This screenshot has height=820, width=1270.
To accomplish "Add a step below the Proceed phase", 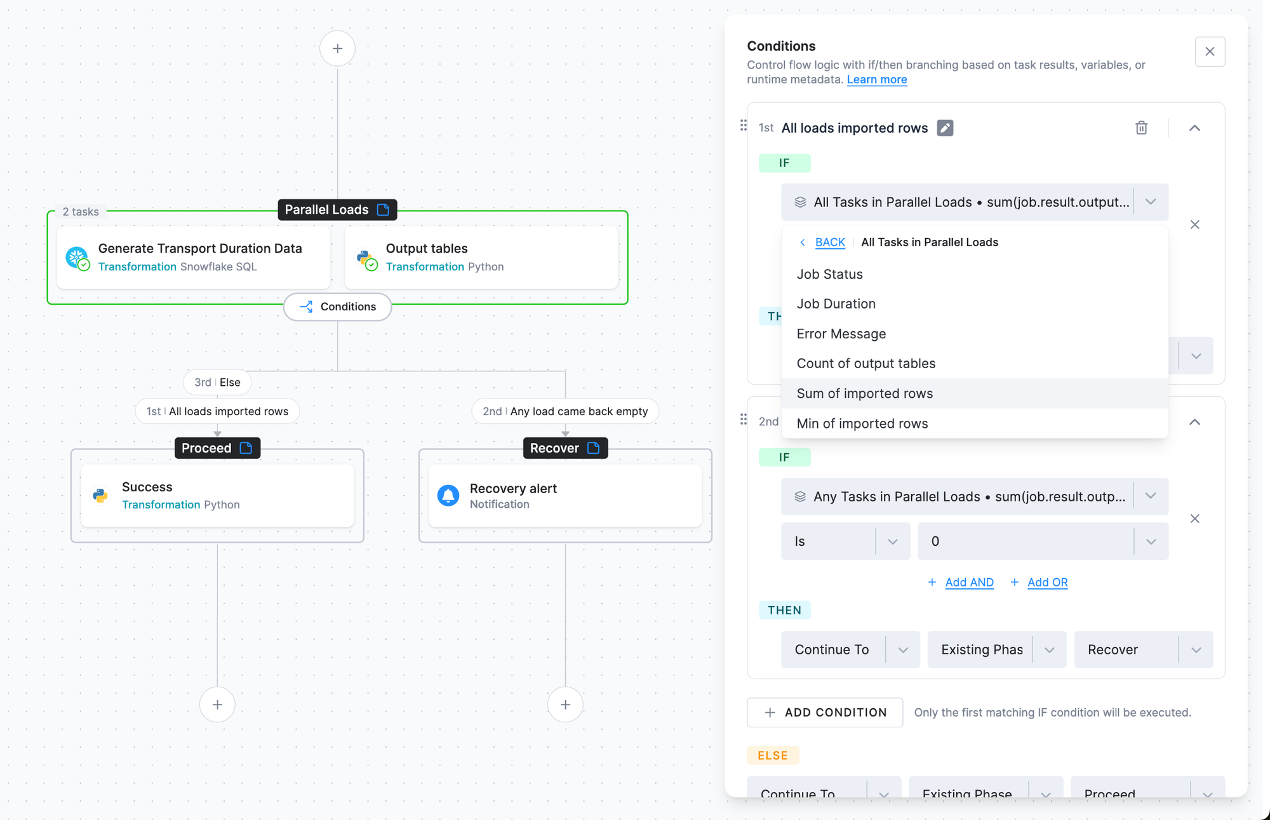I will click(217, 704).
